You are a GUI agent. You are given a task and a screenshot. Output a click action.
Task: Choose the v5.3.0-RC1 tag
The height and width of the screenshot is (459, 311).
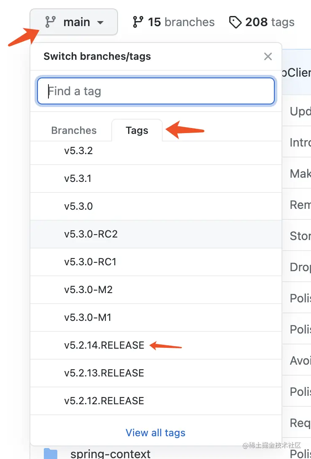(x=90, y=262)
